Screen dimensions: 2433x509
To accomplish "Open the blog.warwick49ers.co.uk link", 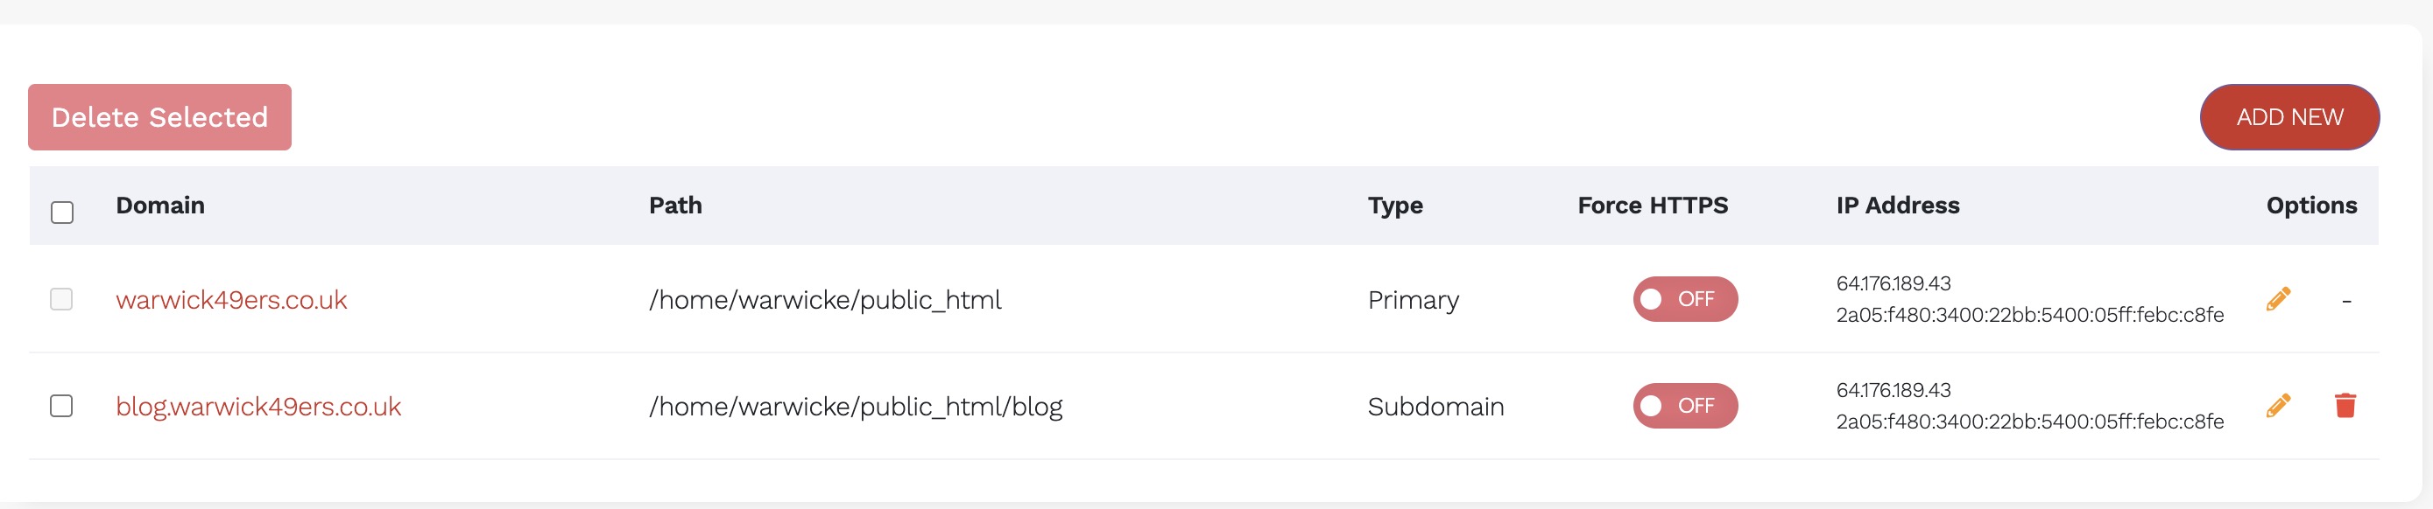I will [x=257, y=407].
